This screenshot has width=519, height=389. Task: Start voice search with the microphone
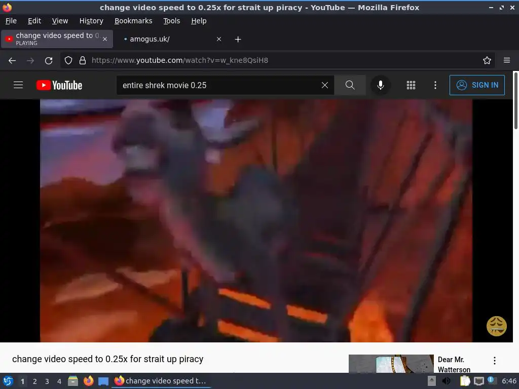coord(381,85)
